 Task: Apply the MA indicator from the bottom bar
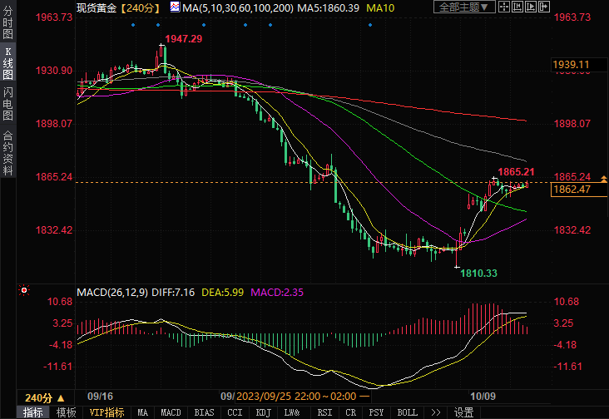tap(142, 412)
